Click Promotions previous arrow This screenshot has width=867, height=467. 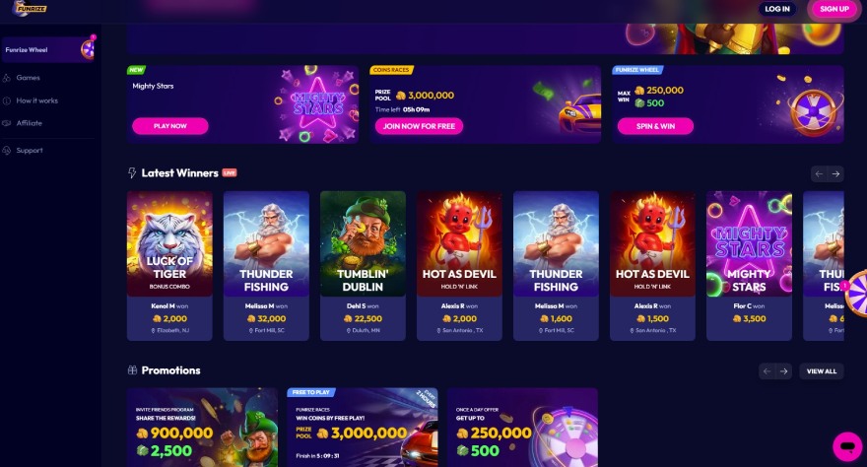coord(767,371)
